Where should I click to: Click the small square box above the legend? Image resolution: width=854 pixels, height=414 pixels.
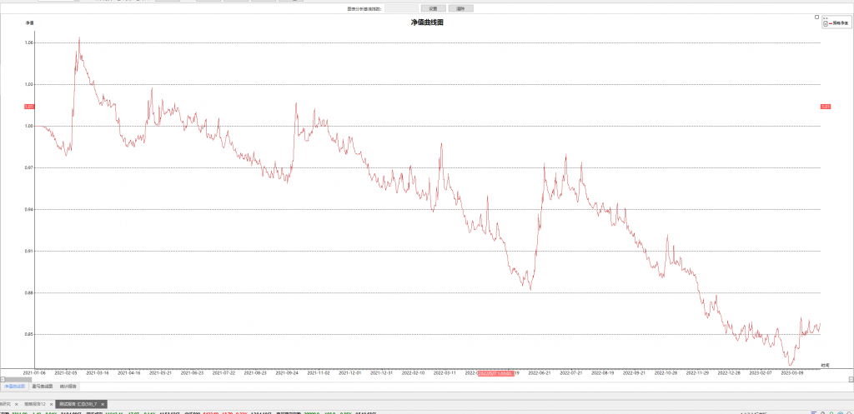tap(816, 17)
